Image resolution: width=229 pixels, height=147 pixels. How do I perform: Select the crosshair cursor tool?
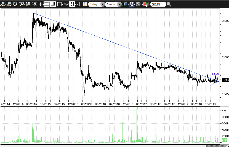pyautogui.click(x=41, y=4)
